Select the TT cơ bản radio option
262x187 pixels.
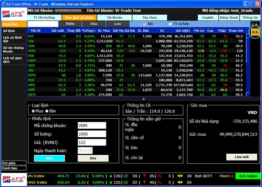170,24
